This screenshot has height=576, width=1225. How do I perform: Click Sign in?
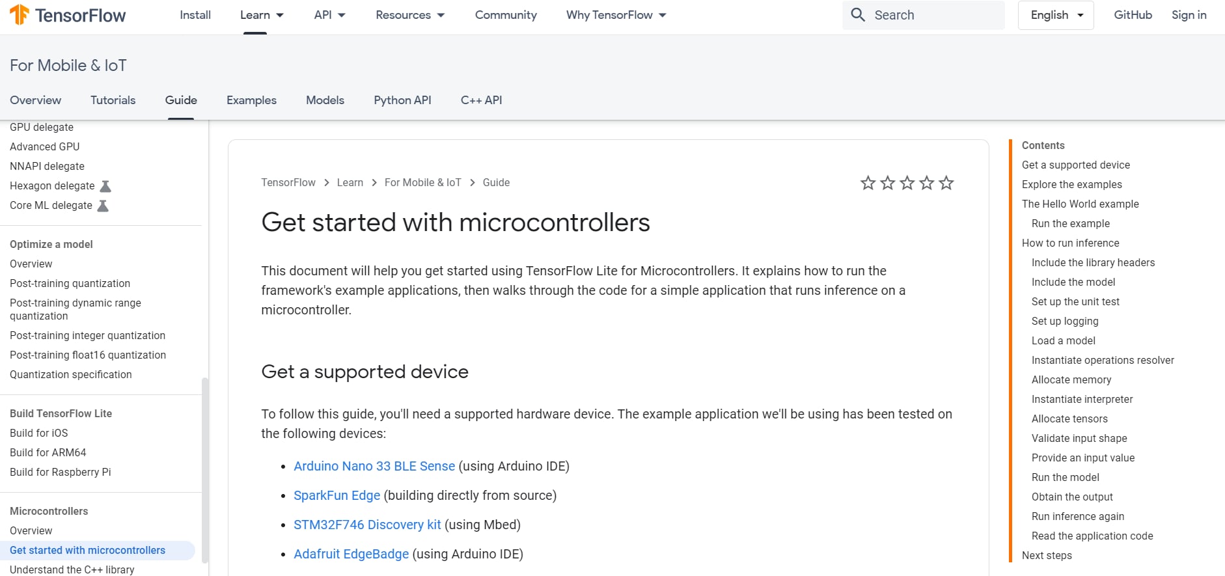pos(1189,15)
